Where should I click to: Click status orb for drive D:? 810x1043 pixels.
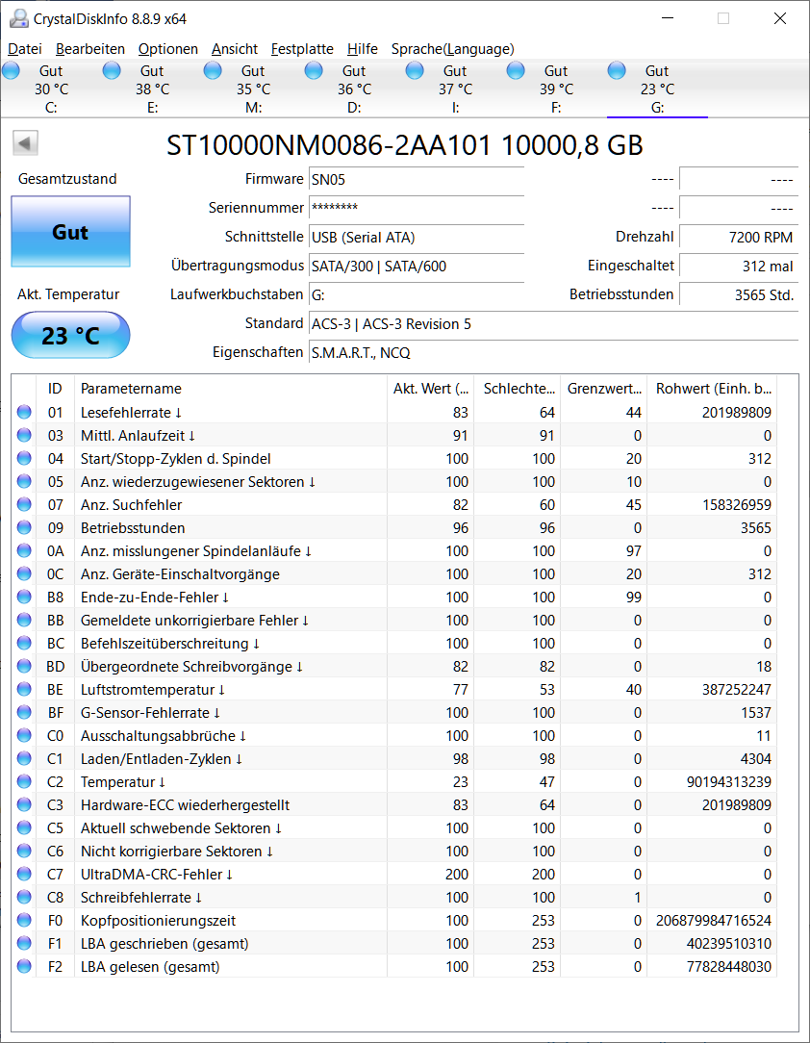pyautogui.click(x=314, y=70)
